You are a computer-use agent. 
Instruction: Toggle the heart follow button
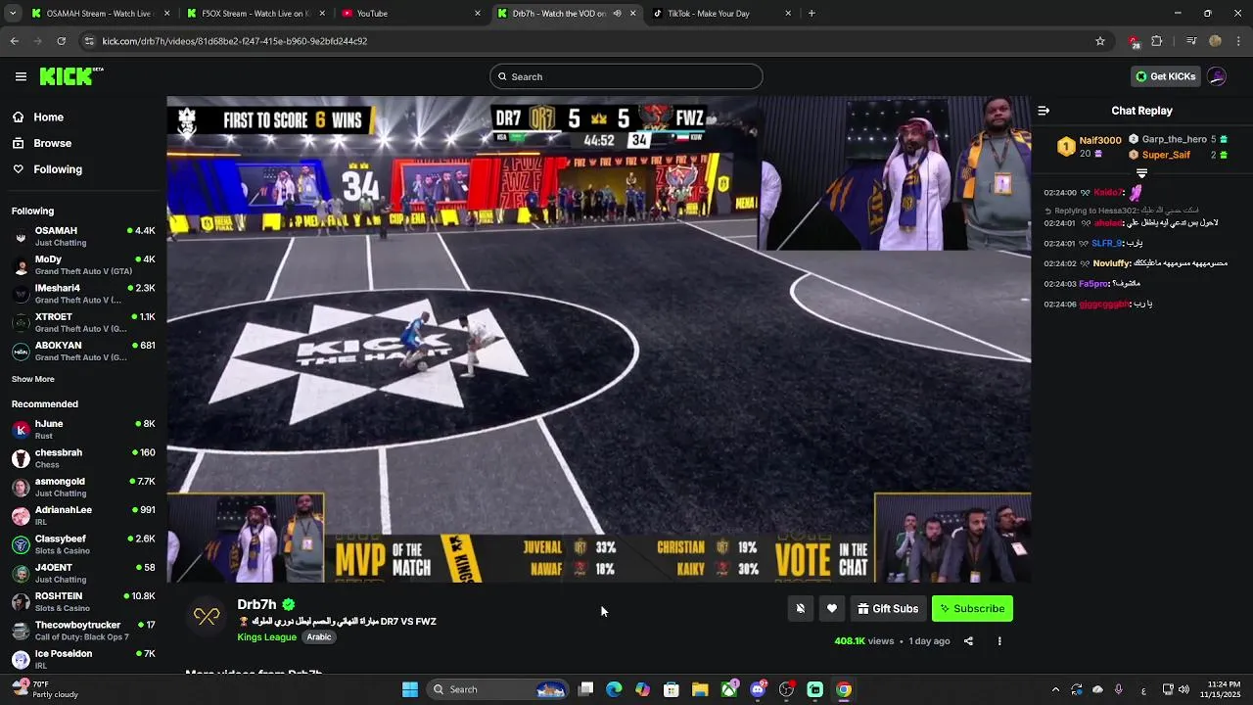pos(832,609)
